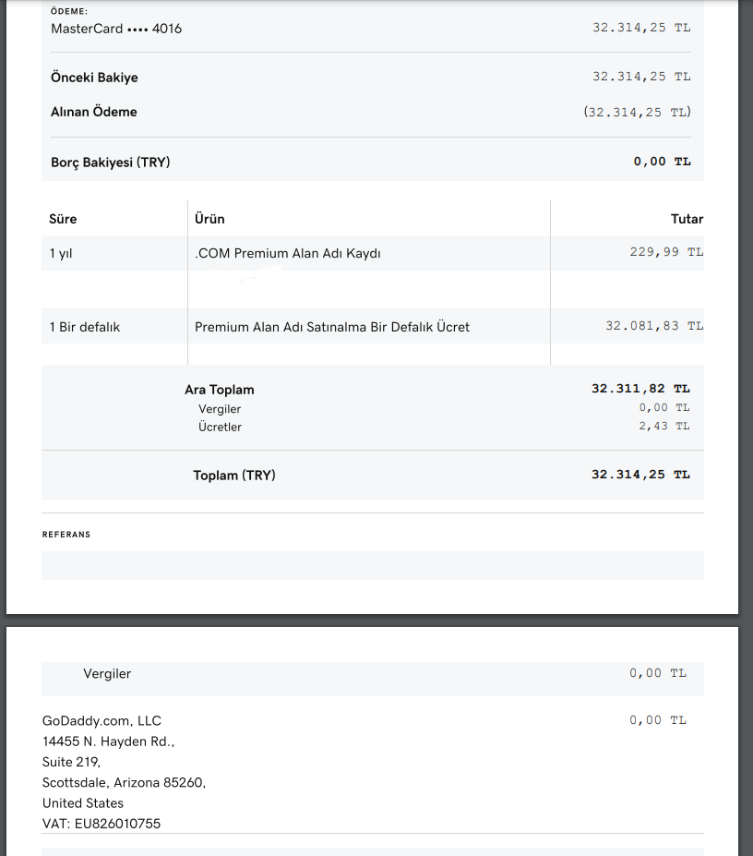
Task: Click the REFERANS heading
Action: click(x=66, y=535)
